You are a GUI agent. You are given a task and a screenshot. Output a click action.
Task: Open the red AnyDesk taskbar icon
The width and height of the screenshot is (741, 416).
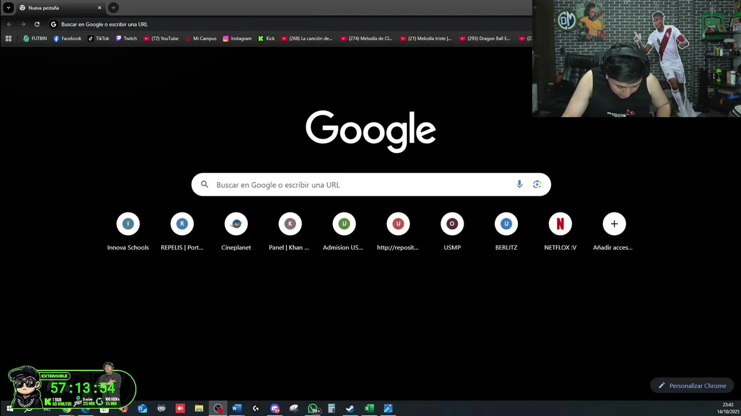pos(180,408)
